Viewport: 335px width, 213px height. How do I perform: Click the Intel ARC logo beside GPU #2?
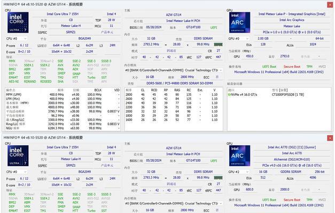tap(239, 155)
